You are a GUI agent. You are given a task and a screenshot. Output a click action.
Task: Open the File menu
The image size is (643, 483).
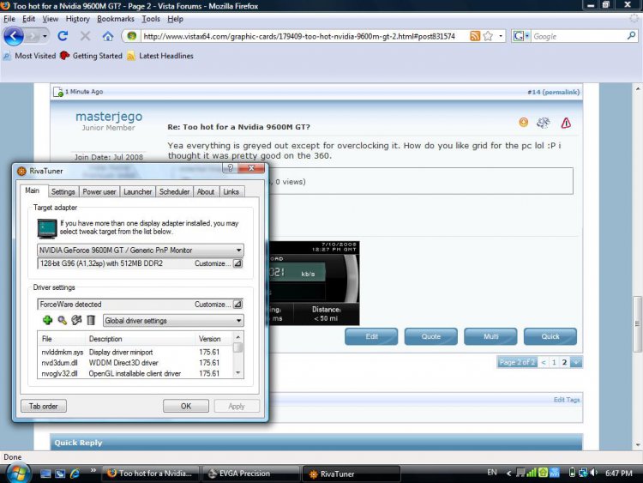click(x=9, y=19)
